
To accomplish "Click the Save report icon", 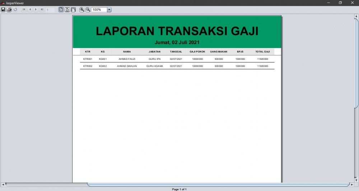I will pos(3,10).
